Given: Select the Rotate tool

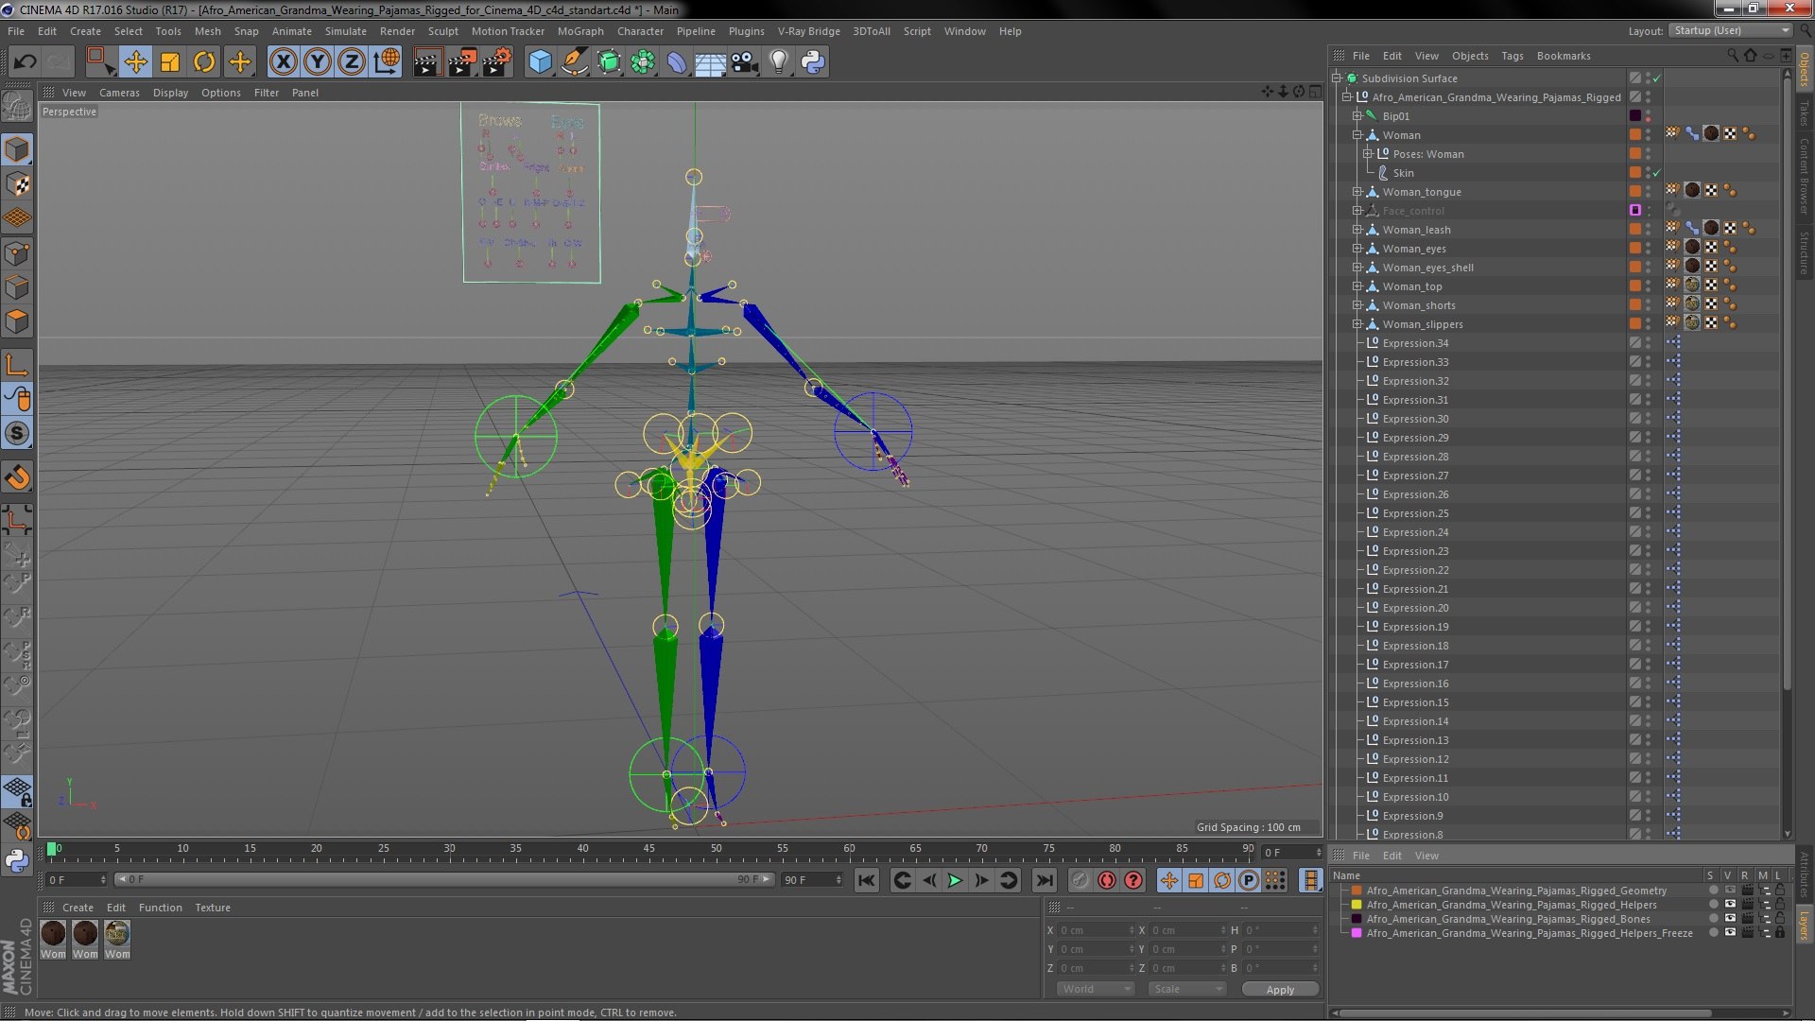Looking at the screenshot, I should pyautogui.click(x=204, y=62).
